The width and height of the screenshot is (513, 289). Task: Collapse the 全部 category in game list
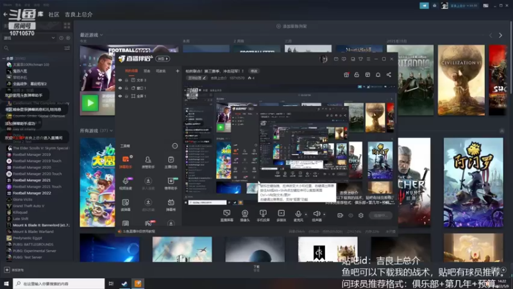[4, 58]
